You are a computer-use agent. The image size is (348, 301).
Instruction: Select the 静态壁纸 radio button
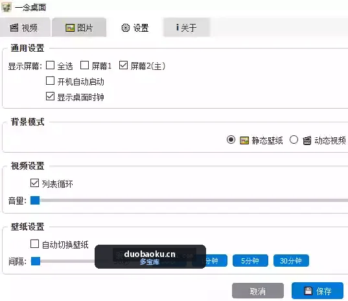[231, 140]
